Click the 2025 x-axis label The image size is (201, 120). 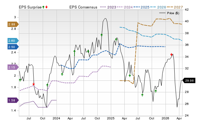coord(111,118)
